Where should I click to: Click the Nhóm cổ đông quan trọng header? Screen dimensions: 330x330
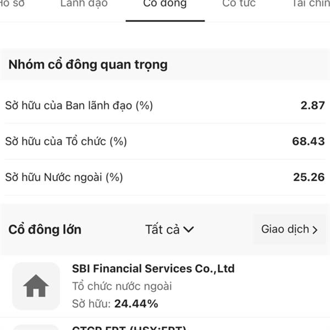point(88,64)
